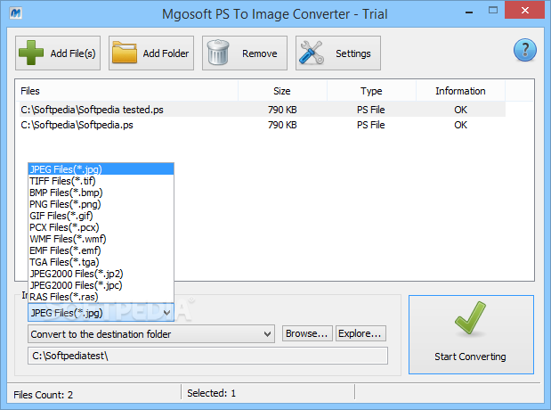Choose EMF Files(*.emf) format
This screenshot has height=410, width=551.
[x=101, y=250]
